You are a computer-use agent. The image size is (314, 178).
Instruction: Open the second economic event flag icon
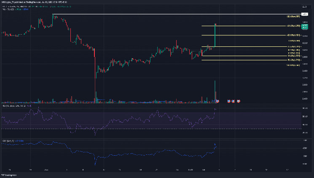[229, 101]
